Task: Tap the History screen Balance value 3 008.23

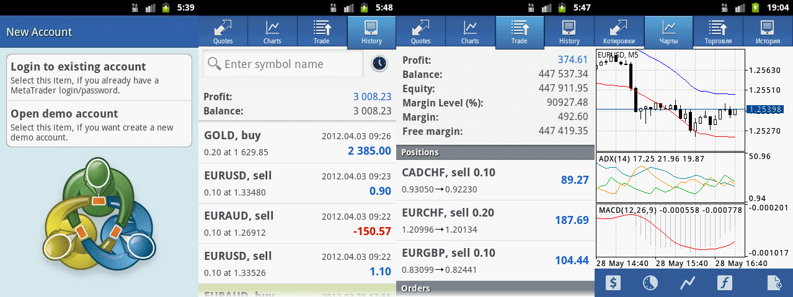Action: pyautogui.click(x=373, y=111)
